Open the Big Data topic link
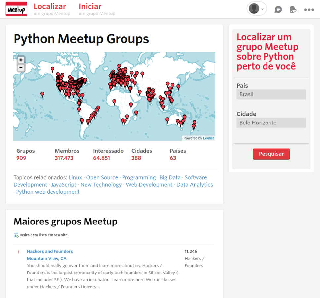This screenshot has width=320, height=298. pos(170,177)
